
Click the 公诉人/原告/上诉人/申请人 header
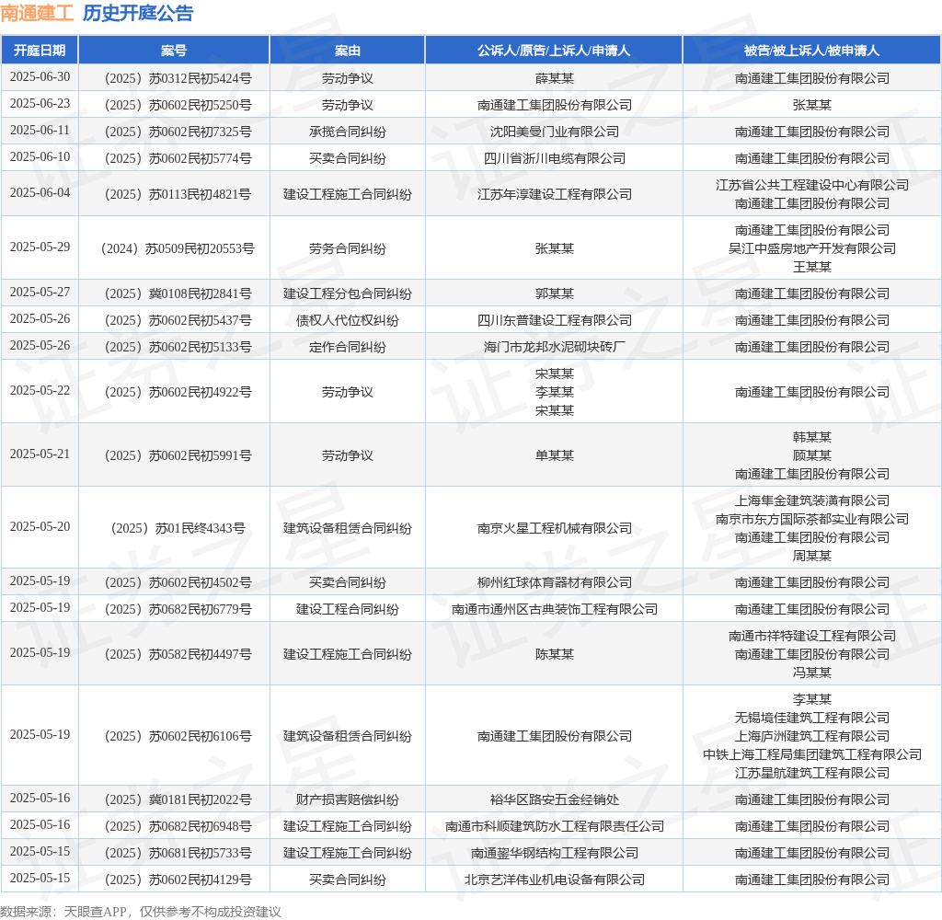tap(554, 51)
